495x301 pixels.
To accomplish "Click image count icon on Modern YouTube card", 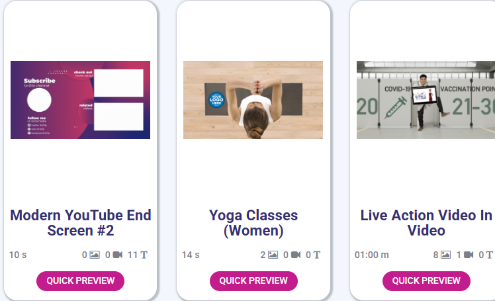I will (x=95, y=255).
